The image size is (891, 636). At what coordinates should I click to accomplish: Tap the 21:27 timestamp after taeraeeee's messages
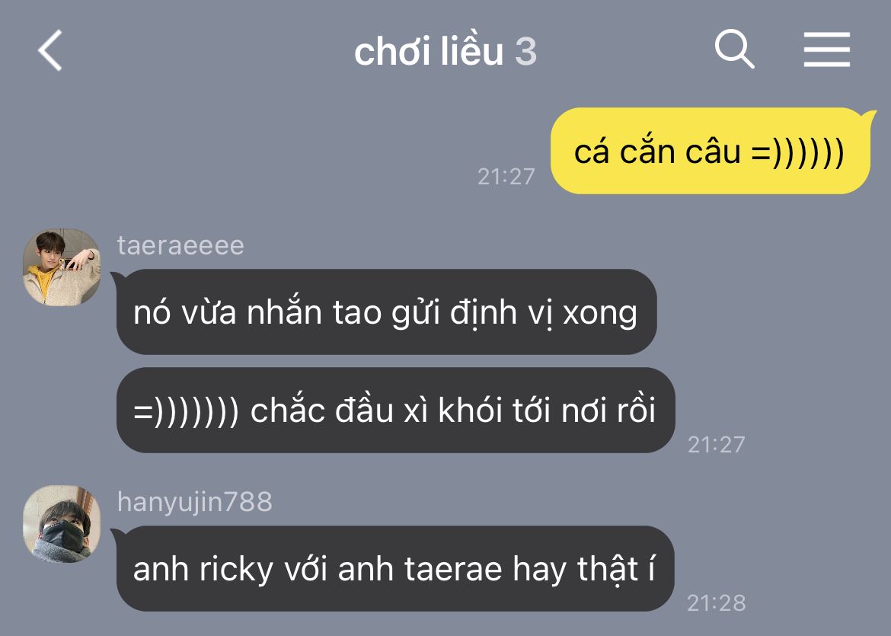pos(716,445)
